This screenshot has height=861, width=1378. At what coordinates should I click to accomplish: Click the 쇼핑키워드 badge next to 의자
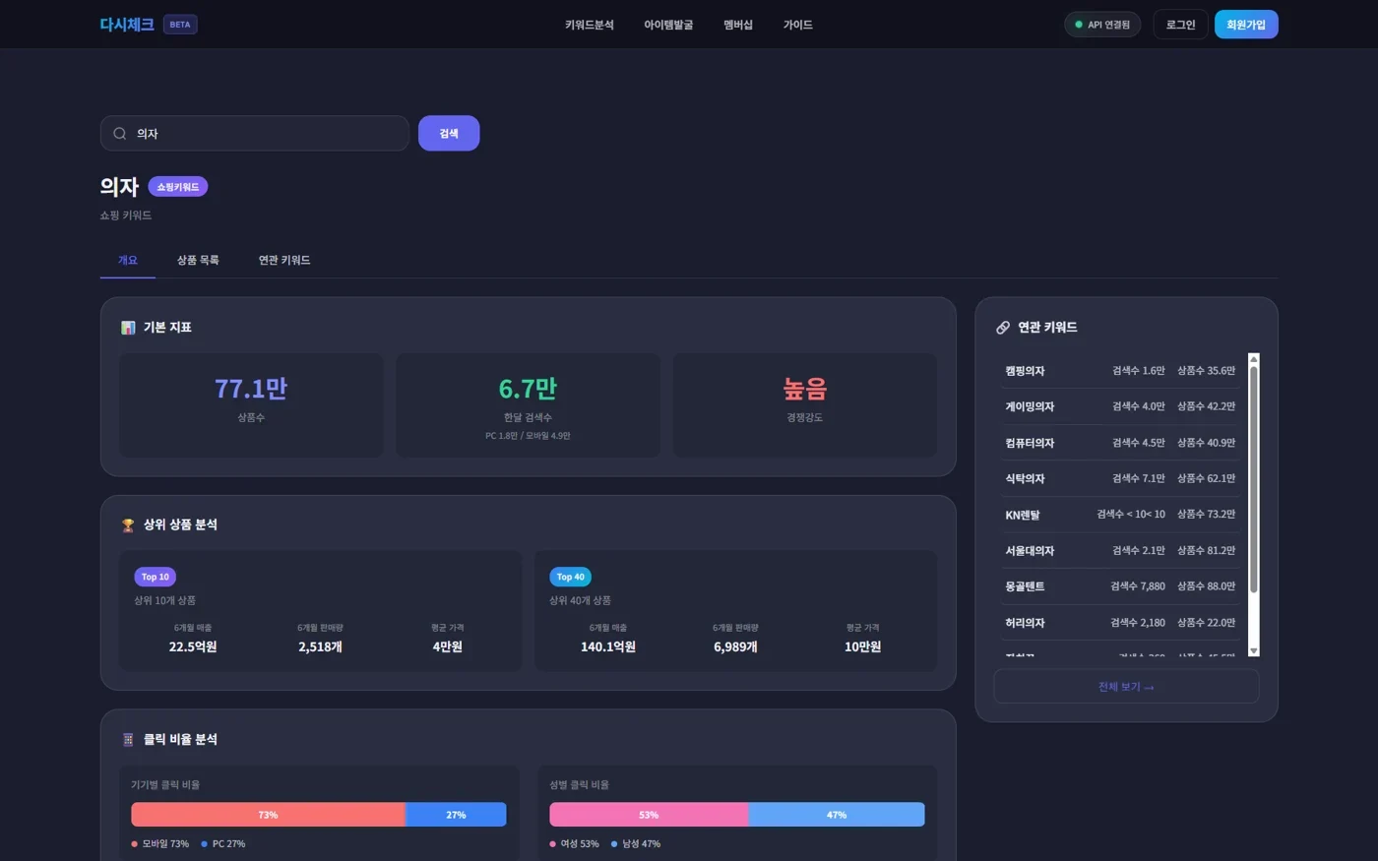pos(178,187)
